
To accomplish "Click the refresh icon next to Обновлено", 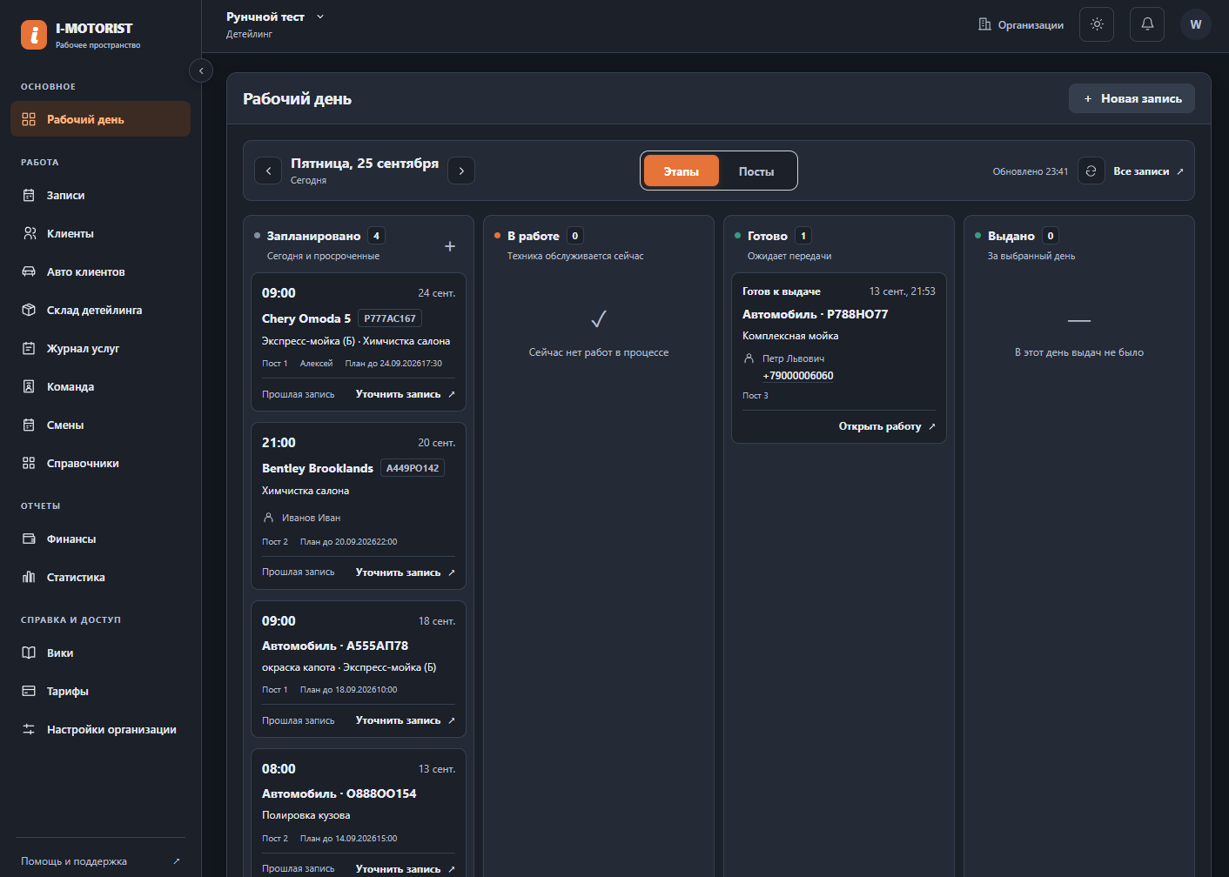I will pos(1091,171).
